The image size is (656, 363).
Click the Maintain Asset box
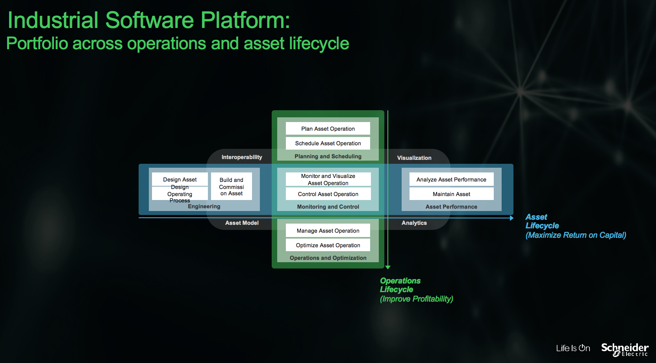pyautogui.click(x=451, y=194)
